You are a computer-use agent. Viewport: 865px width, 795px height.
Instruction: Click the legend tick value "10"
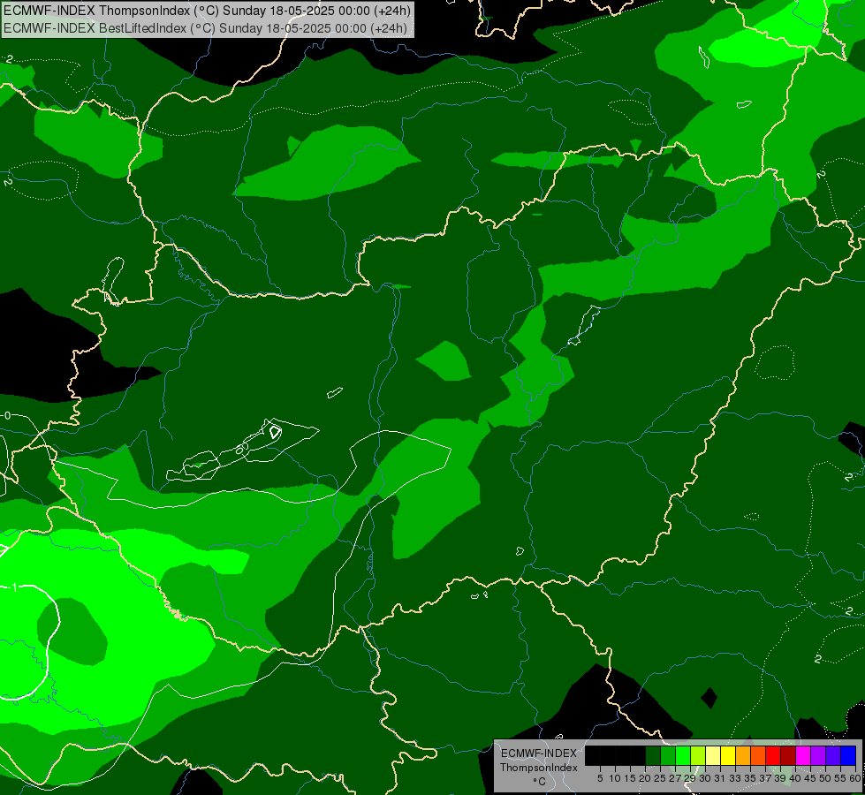pos(615,778)
